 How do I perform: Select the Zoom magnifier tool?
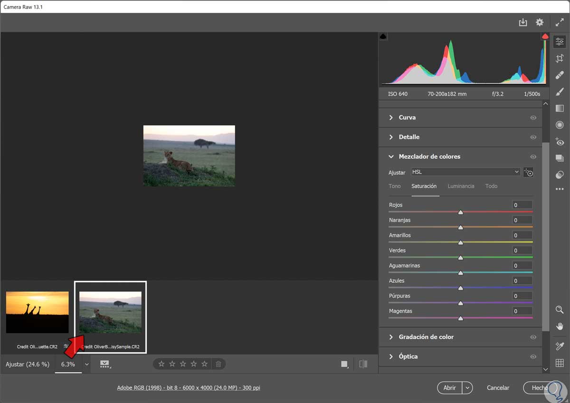tap(560, 310)
